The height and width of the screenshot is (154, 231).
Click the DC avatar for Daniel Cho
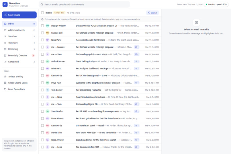48,133
